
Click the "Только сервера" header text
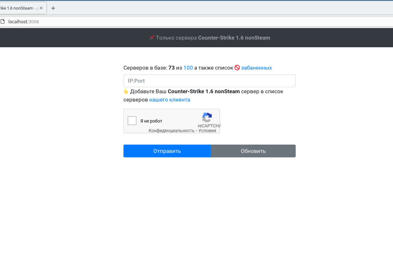pos(176,38)
